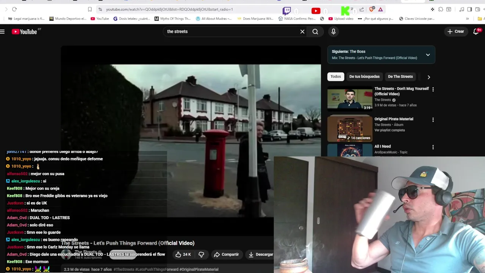Like the video with the 24 K thumbs-up

click(183, 254)
